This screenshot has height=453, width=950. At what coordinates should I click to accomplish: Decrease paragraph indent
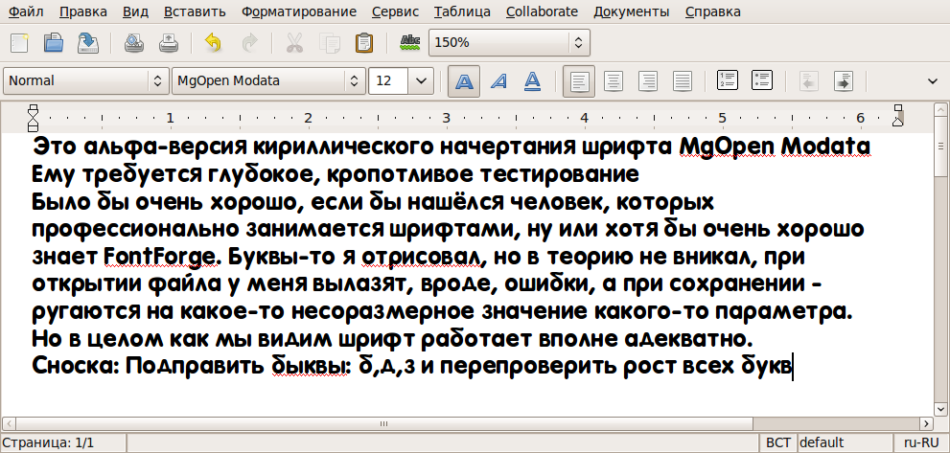point(809,81)
